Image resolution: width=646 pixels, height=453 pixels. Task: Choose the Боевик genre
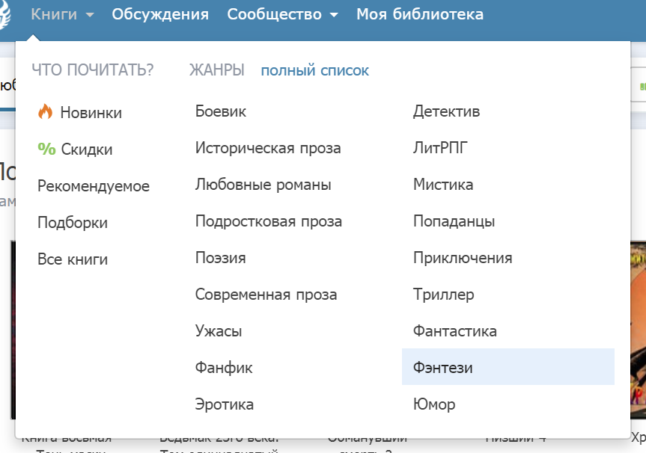point(220,111)
